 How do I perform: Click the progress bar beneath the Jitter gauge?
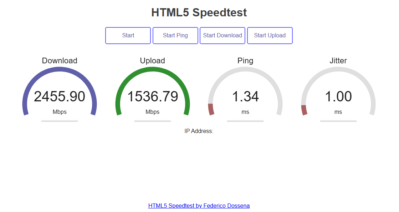coord(338,121)
